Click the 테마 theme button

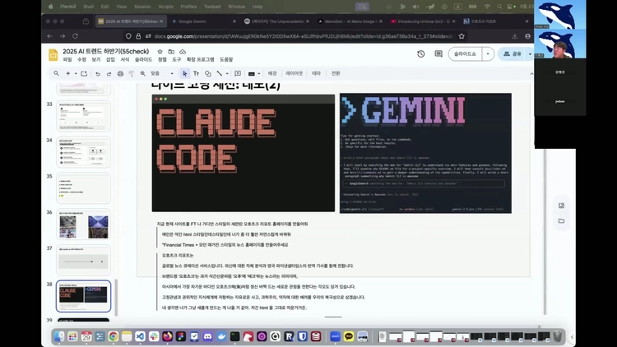tap(317, 73)
